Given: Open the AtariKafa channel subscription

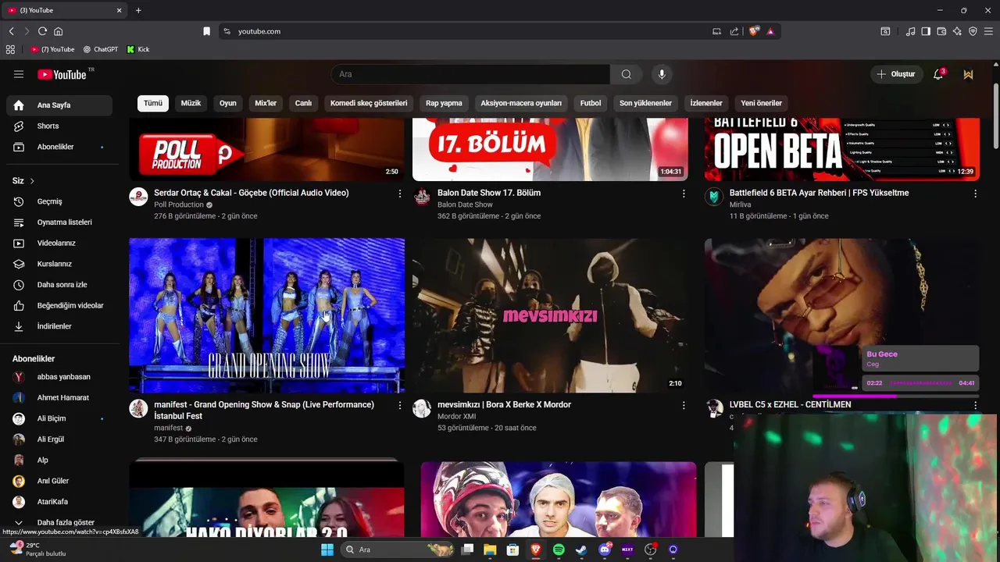Looking at the screenshot, I should point(59,502).
